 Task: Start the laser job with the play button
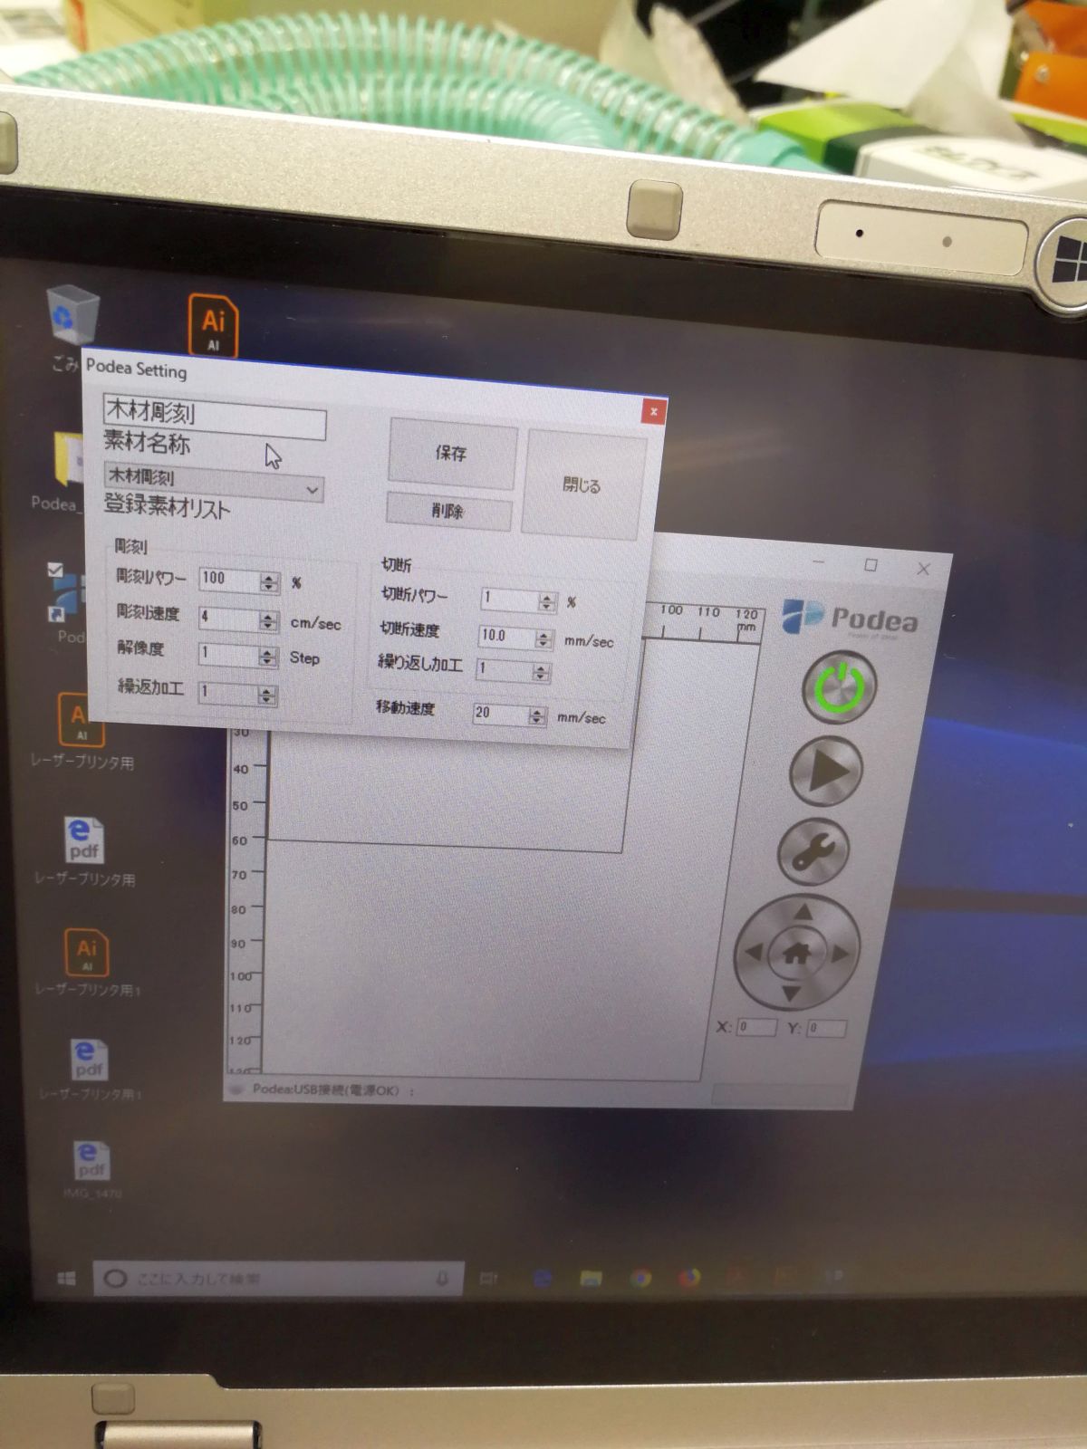[x=826, y=772]
